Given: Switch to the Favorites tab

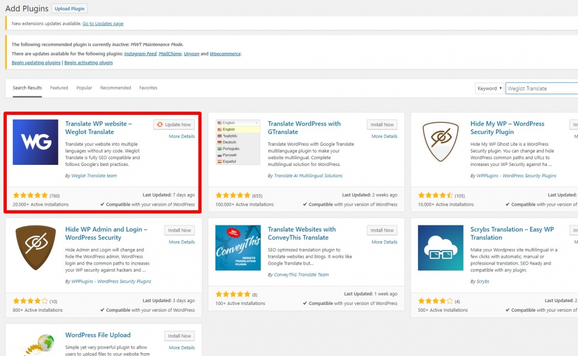Looking at the screenshot, I should [x=148, y=88].
